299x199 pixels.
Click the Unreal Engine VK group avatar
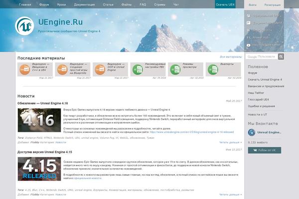[x=252, y=132]
